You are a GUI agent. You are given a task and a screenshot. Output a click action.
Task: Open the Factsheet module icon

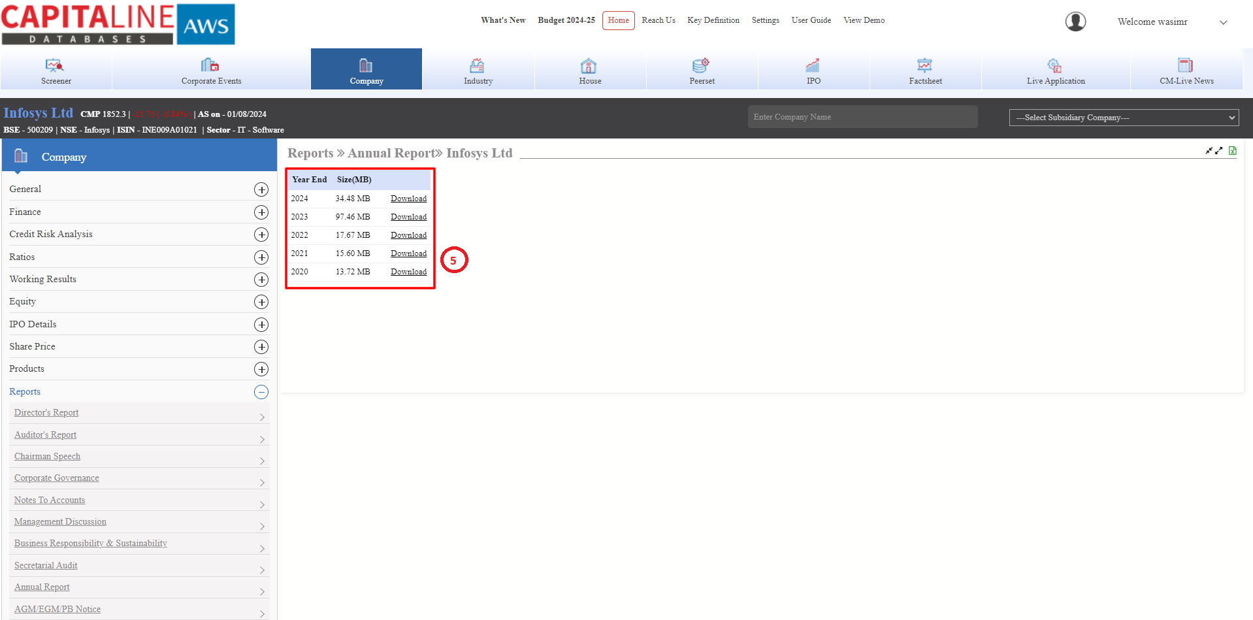click(x=924, y=65)
